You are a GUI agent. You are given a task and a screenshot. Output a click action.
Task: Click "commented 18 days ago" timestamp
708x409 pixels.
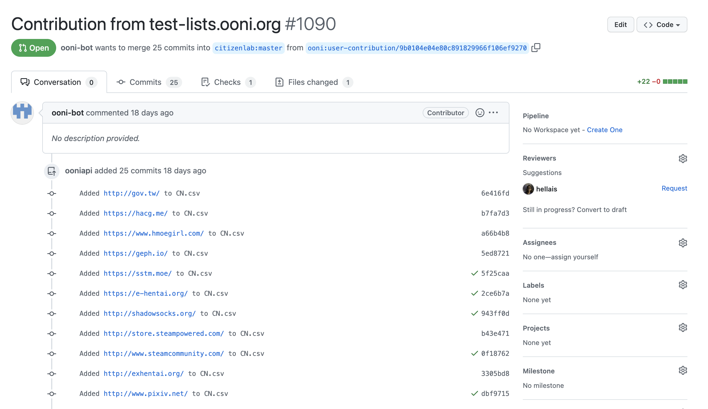tap(129, 113)
